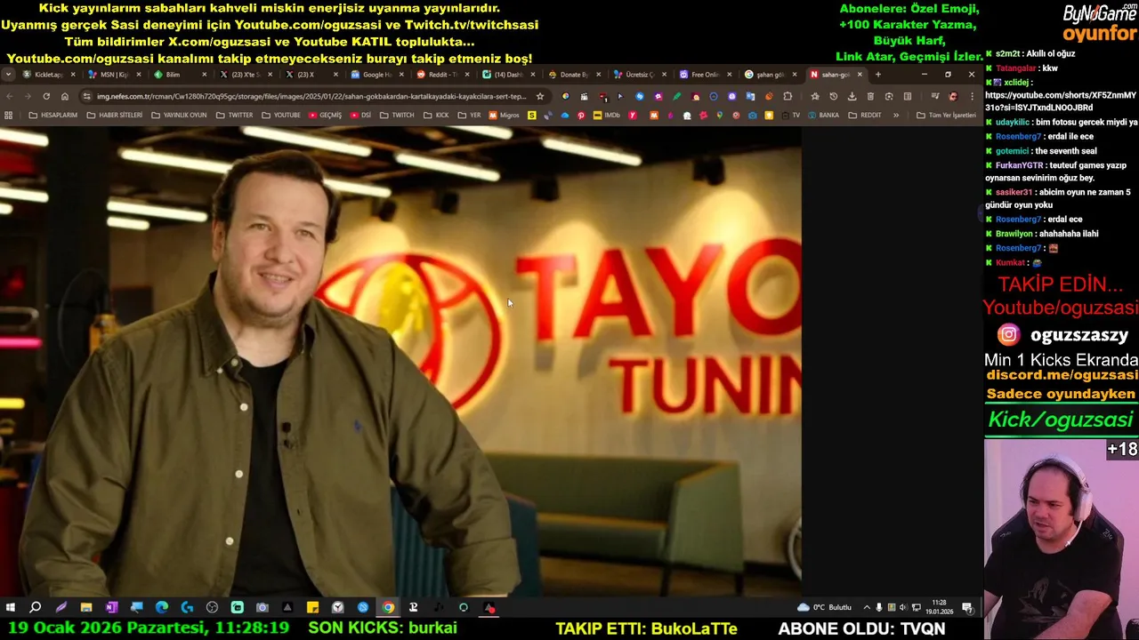Open the bookmarks apps grid icon
This screenshot has width=1139, height=640.
click(x=9, y=115)
